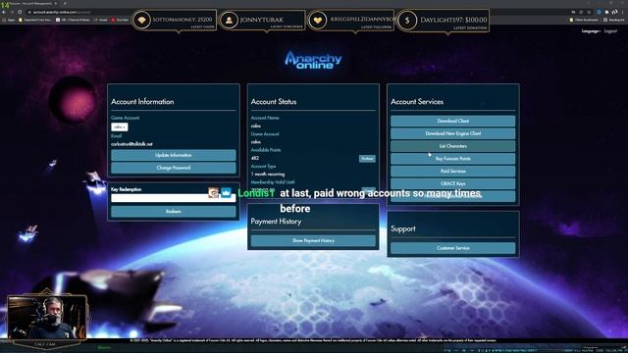Open the Gmail bookmark

click(100, 20)
